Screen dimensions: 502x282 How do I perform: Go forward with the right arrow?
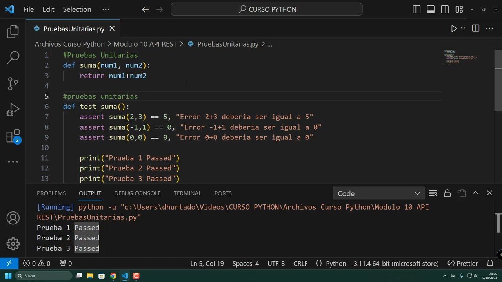point(159,9)
